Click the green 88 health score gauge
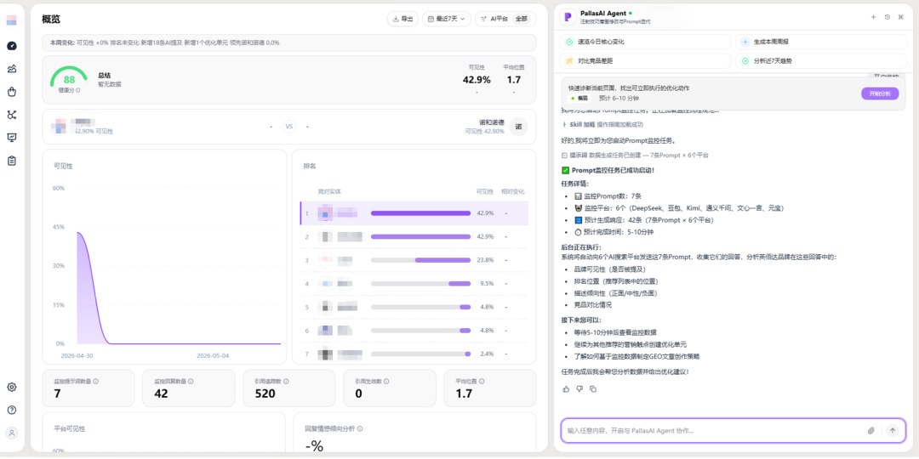This screenshot has height=459, width=919. pyautogui.click(x=69, y=79)
